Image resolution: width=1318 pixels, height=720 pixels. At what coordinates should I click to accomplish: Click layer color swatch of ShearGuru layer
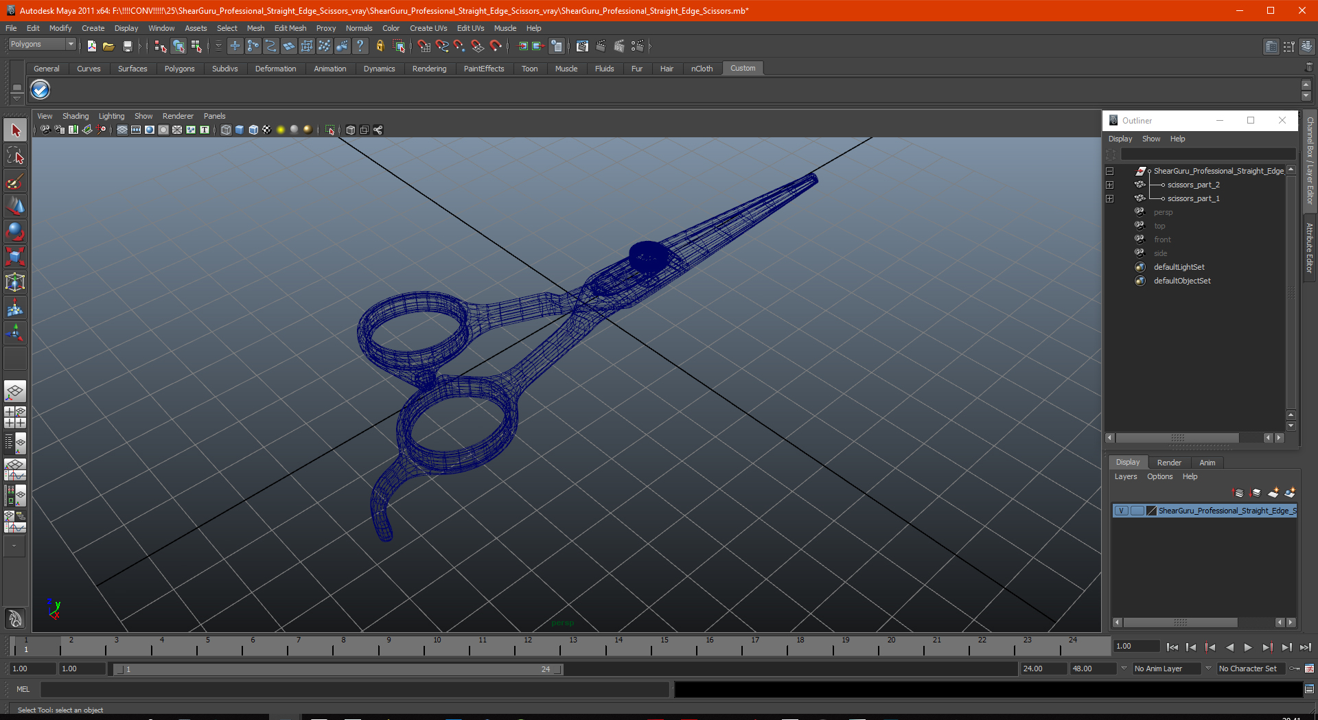pos(1152,511)
